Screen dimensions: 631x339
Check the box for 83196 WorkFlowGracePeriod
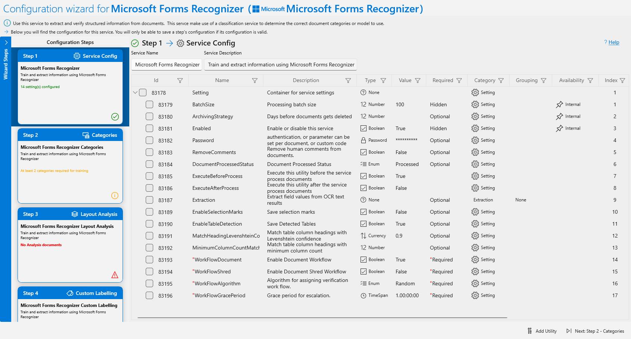(149, 295)
